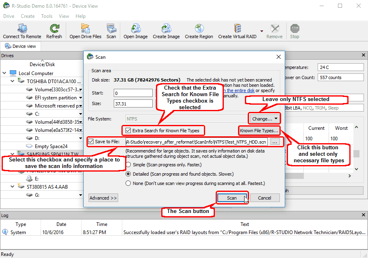Select the Device/Disk column header

point(42,64)
